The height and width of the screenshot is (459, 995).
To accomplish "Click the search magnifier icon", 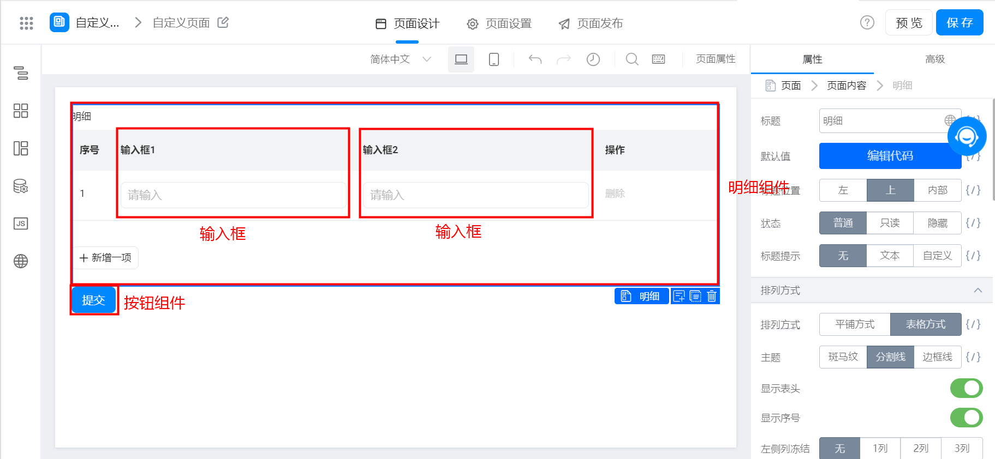I will (x=631, y=59).
